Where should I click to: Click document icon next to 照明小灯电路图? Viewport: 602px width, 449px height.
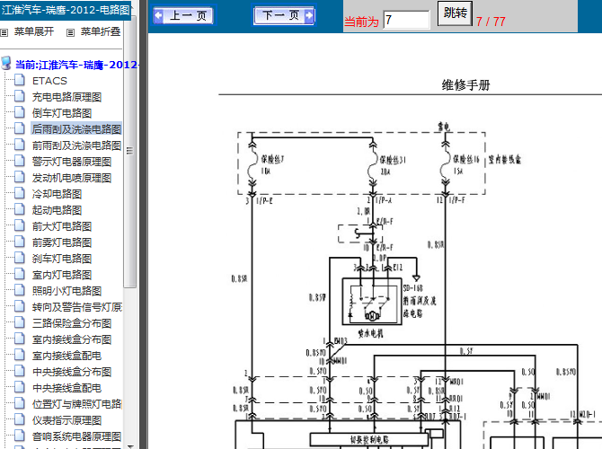(x=20, y=290)
